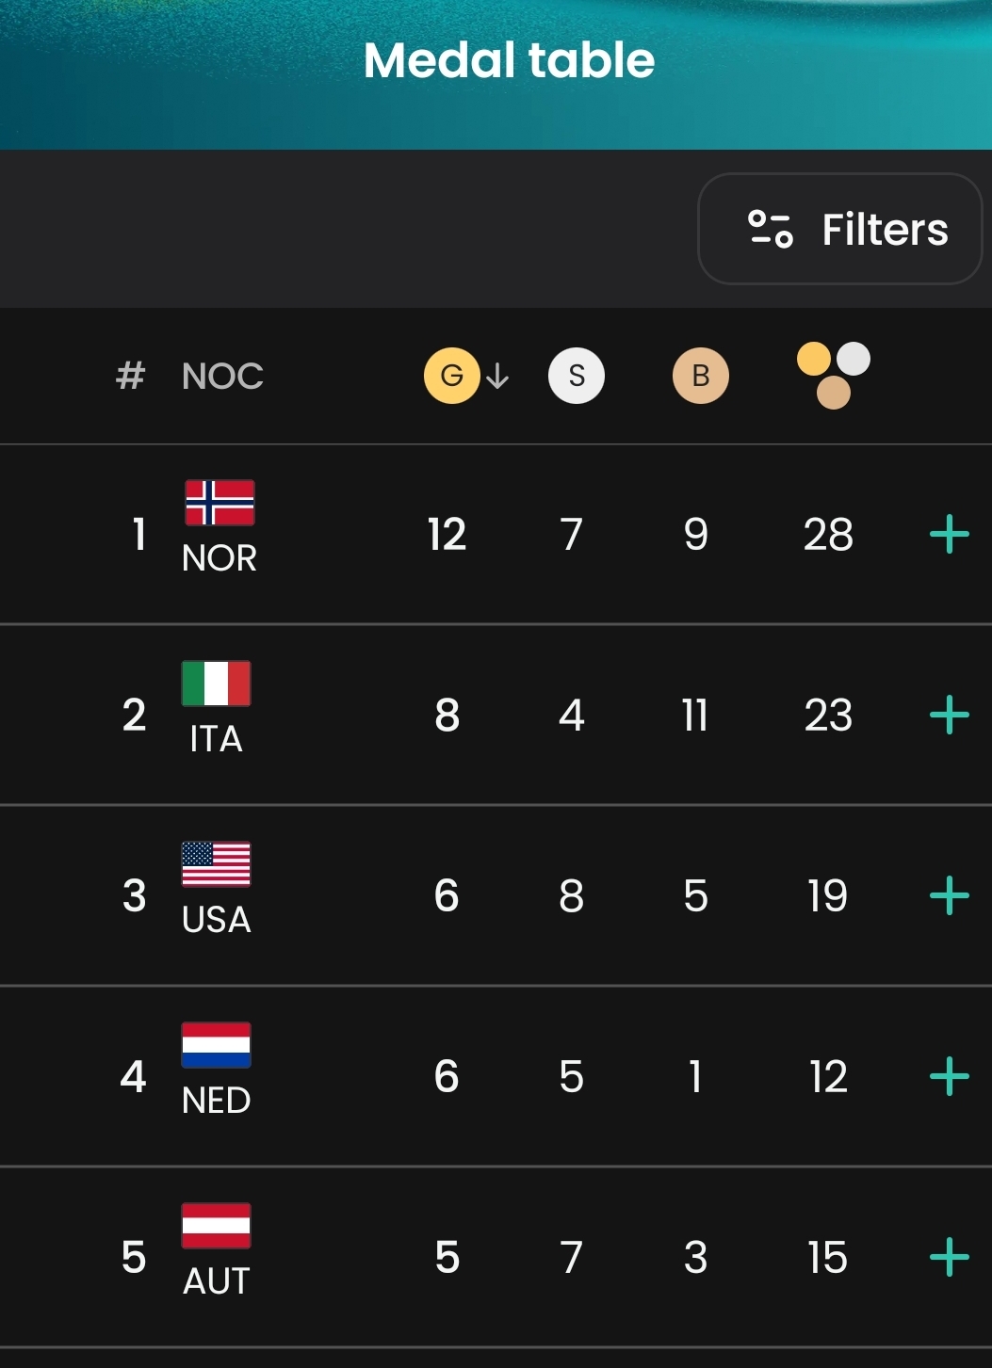The width and height of the screenshot is (992, 1368).
Task: Sort by total medals icon
Action: 834,375
